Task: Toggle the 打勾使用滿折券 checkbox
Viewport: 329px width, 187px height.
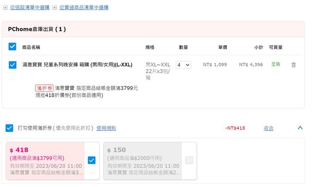Action: pos(9,128)
